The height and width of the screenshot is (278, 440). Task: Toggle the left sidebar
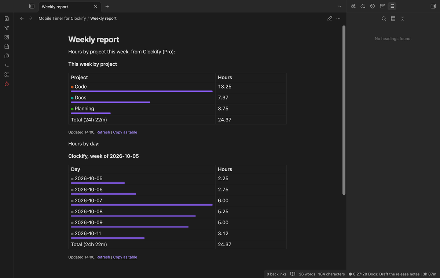pos(32,6)
